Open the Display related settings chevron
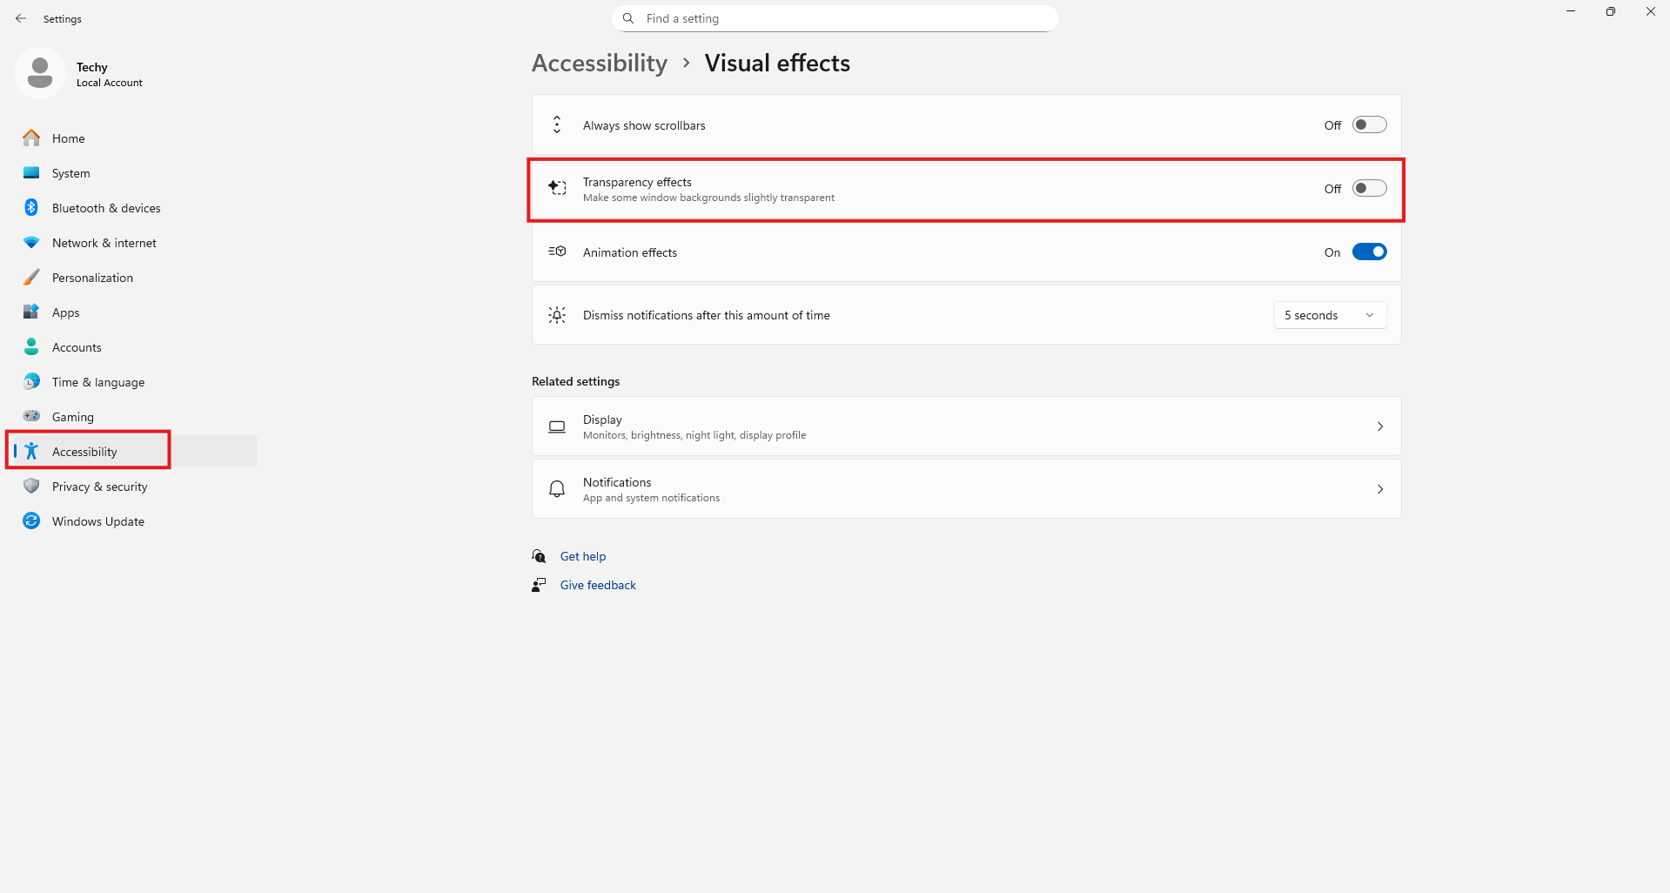The image size is (1670, 893). click(1379, 426)
